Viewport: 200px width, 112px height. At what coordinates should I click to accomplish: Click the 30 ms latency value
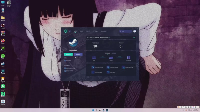pos(96,46)
